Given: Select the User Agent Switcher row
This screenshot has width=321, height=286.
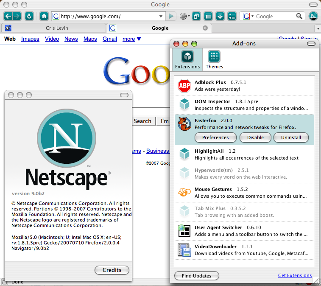Looking at the screenshot, I should click(244, 231).
